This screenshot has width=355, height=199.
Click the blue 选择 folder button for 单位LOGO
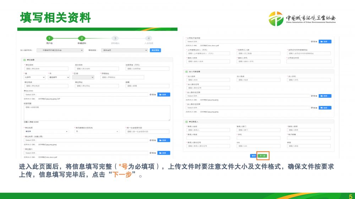tap(164, 95)
